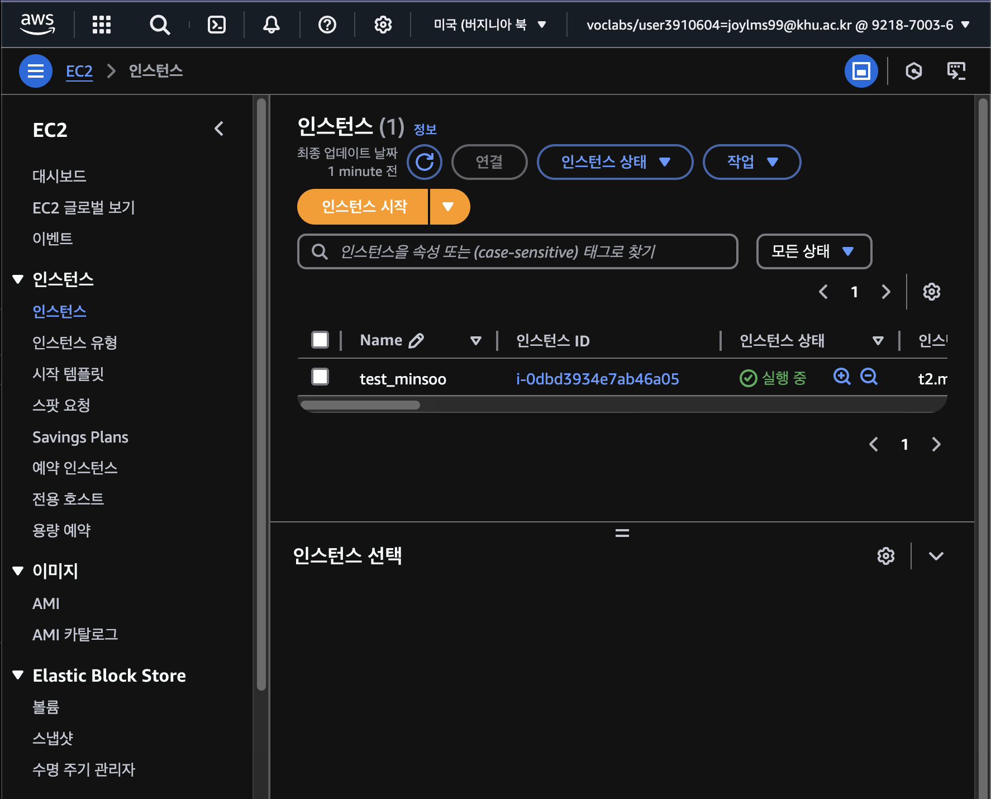Open 인스턴스 link in the sidebar
Image resolution: width=991 pixels, height=799 pixels.
pos(59,311)
